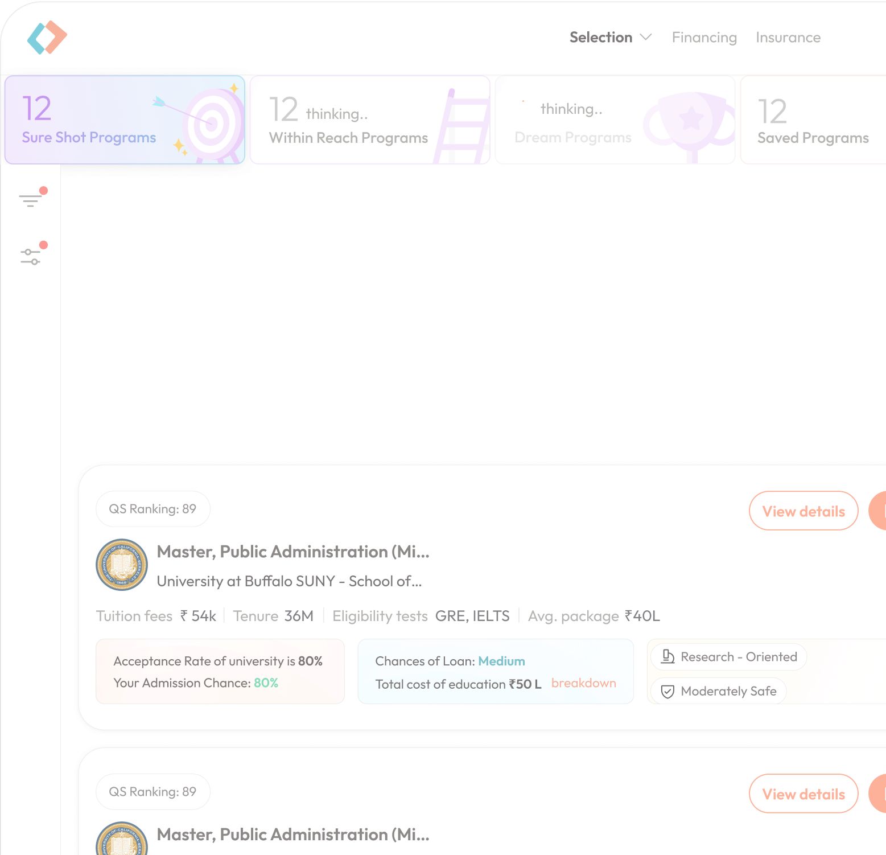Screen dimensions: 886x855
Task: Click Total cost of education ₹50 L
Action: pos(458,684)
